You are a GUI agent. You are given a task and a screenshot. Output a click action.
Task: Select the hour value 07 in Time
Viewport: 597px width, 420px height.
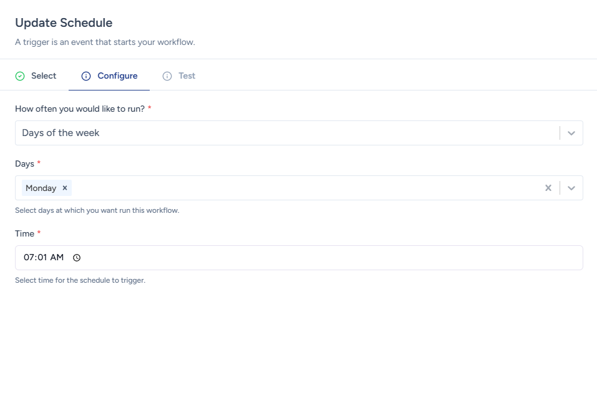[29, 258]
